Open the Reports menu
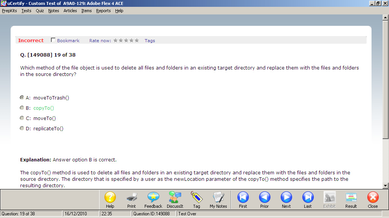The height and width of the screenshot is (218, 389). [103, 11]
